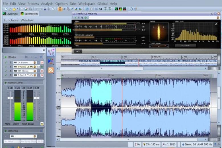Click the '25 s 145 ms' status field

(151, 145)
